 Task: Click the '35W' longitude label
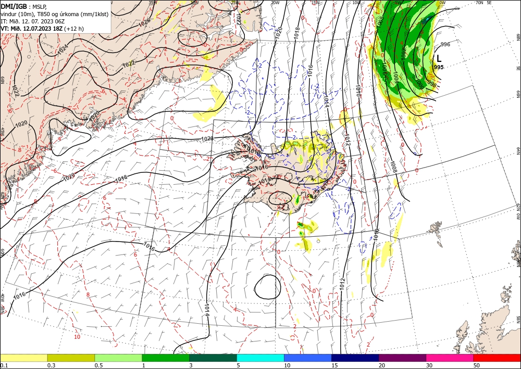coord(153,3)
